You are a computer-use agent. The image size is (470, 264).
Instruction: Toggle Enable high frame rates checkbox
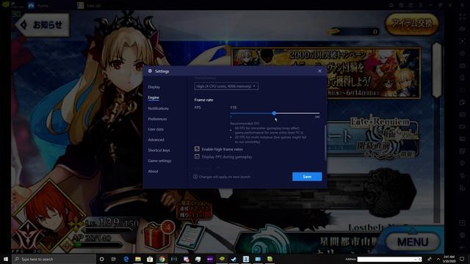coord(197,149)
